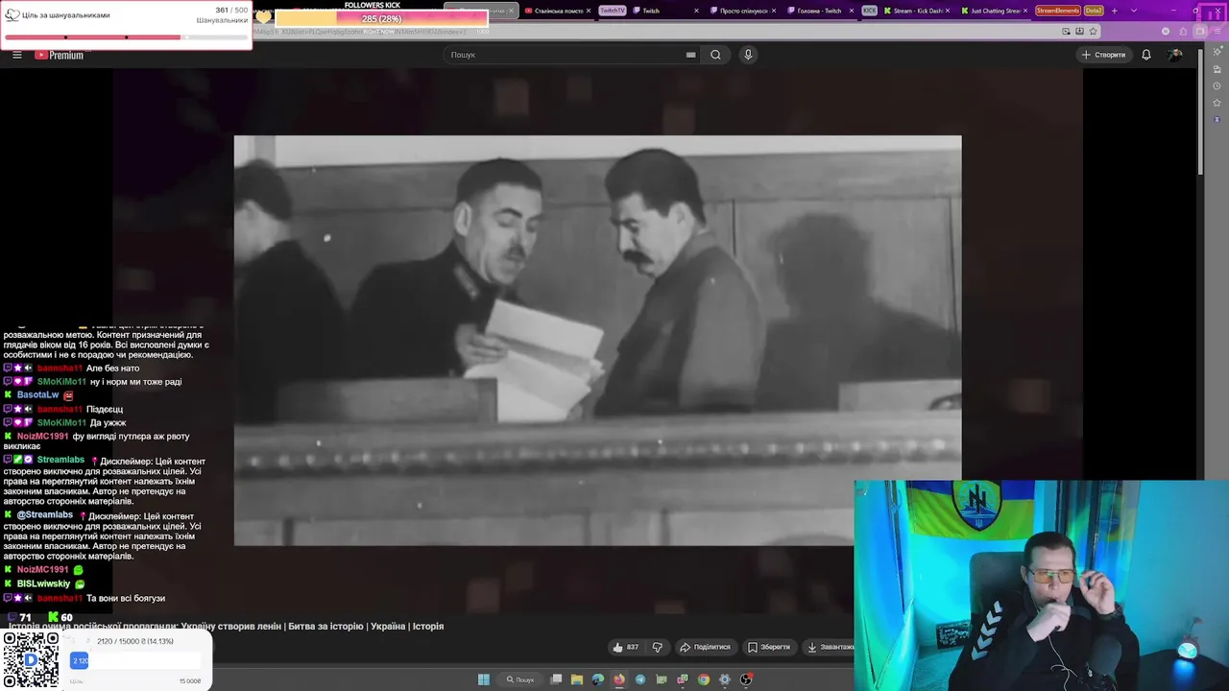
Task: Click the YouTube Premium logo
Action: tap(60, 55)
